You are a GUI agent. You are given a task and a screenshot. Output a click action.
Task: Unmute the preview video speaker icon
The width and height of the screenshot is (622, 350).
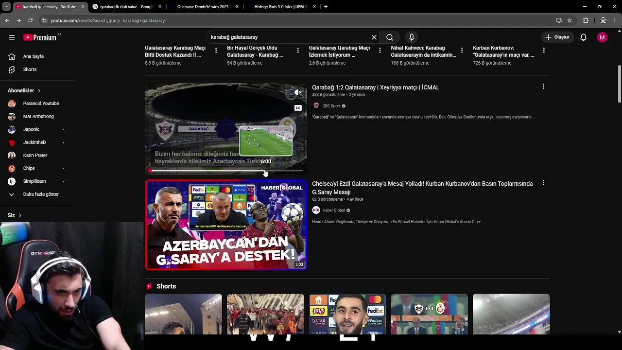pos(298,92)
